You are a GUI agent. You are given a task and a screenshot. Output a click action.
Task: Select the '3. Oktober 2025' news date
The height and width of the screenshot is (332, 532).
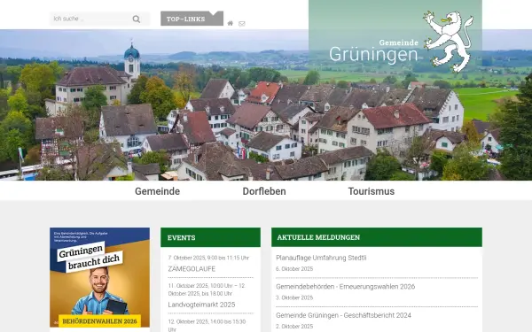(294, 297)
